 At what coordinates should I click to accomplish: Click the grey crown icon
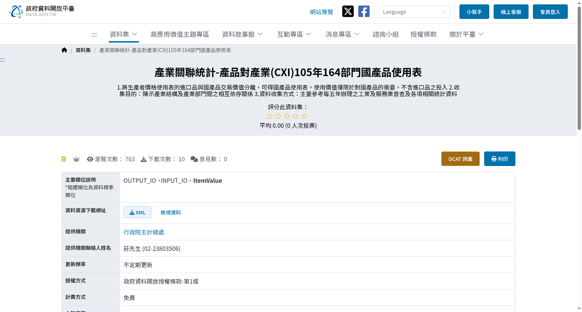pyautogui.click(x=76, y=159)
